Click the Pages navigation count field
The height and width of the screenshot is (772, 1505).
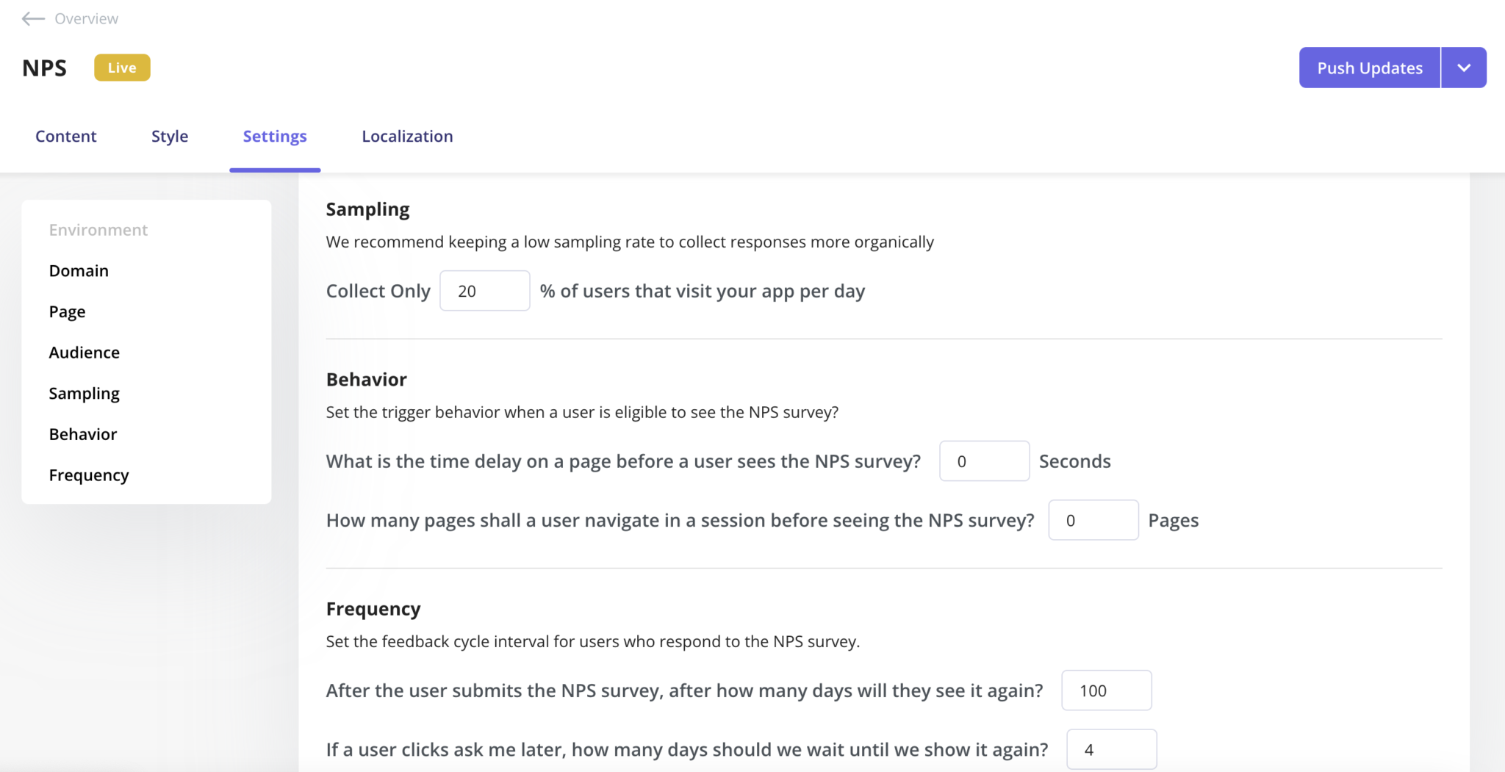pyautogui.click(x=1093, y=519)
